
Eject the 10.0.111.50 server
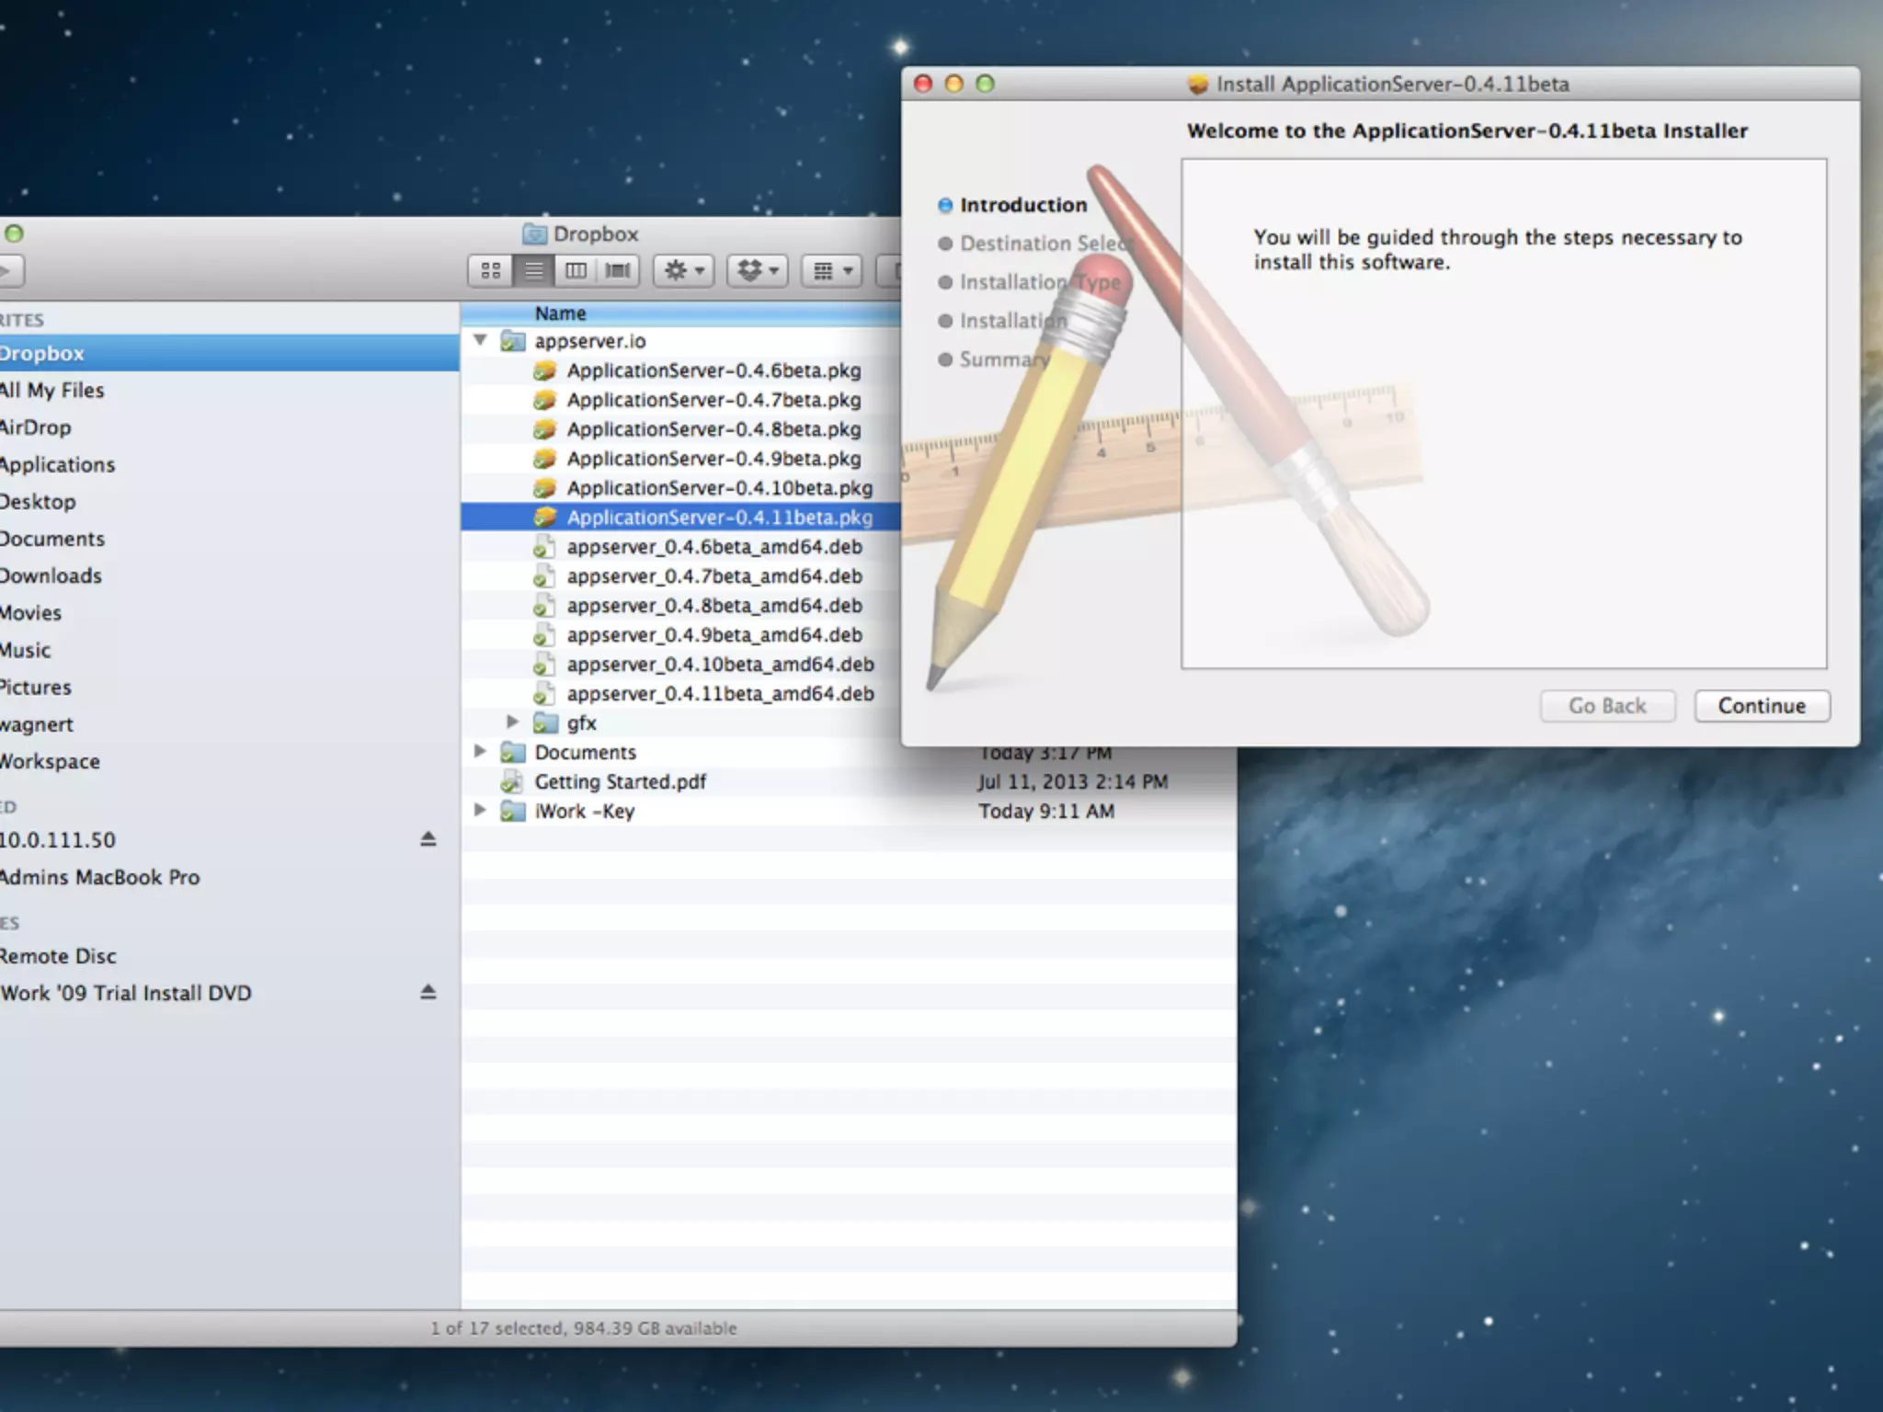[428, 838]
